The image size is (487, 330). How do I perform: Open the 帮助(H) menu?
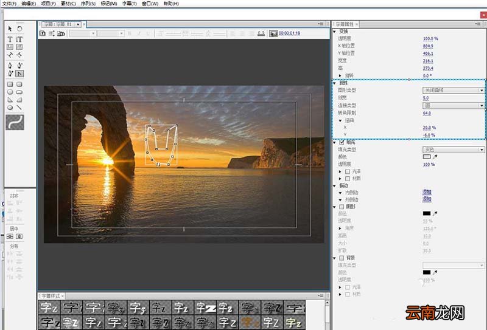171,4
